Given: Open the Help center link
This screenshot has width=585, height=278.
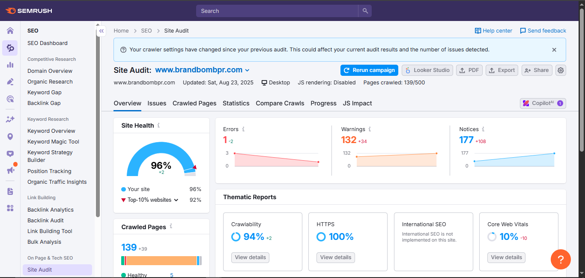Looking at the screenshot, I should (493, 31).
